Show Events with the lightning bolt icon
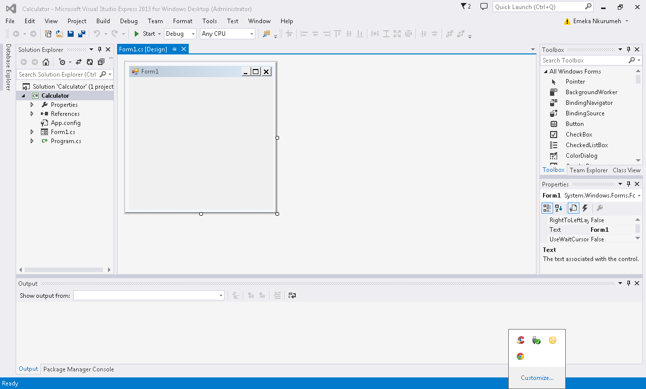Screen dimensions: 646x389 585,208
